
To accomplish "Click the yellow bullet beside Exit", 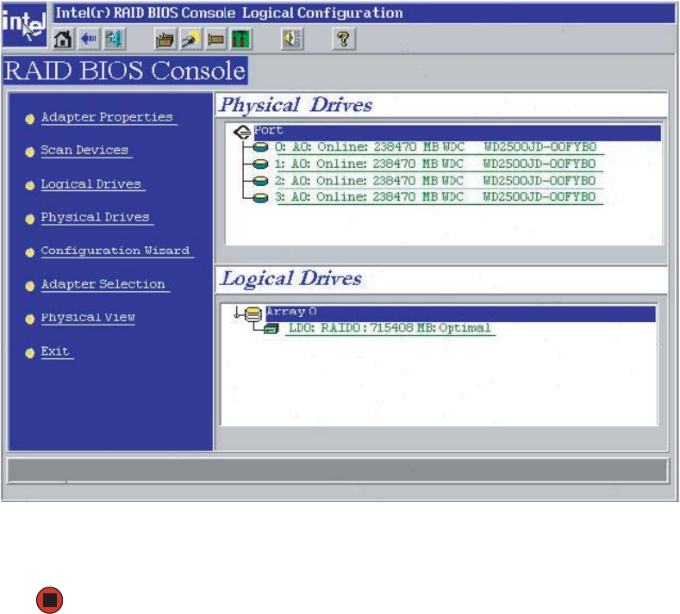I will click(30, 353).
